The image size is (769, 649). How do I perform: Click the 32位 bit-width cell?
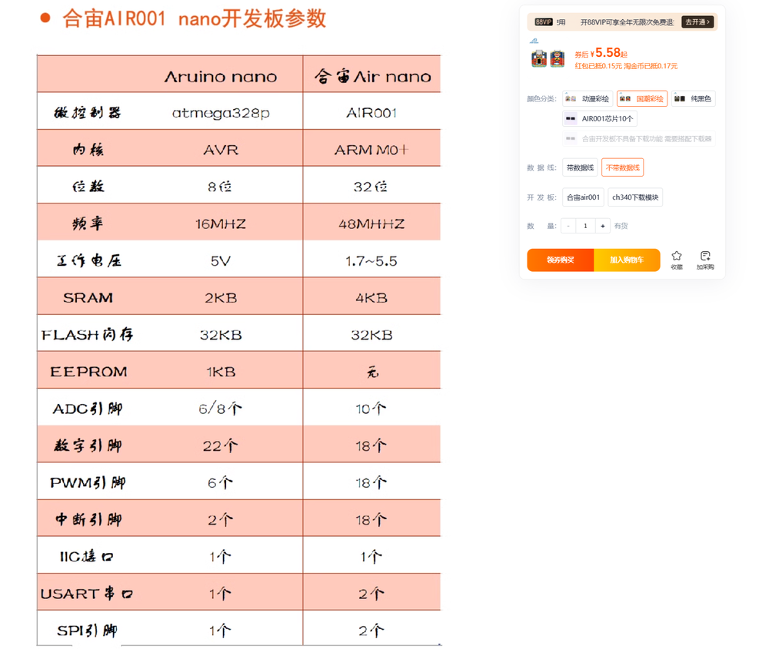[x=371, y=187]
